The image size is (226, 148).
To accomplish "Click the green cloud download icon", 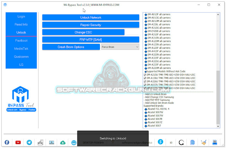I will coord(63,142).
